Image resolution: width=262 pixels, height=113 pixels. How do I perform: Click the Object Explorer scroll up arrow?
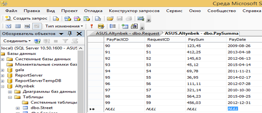click(x=80, y=48)
